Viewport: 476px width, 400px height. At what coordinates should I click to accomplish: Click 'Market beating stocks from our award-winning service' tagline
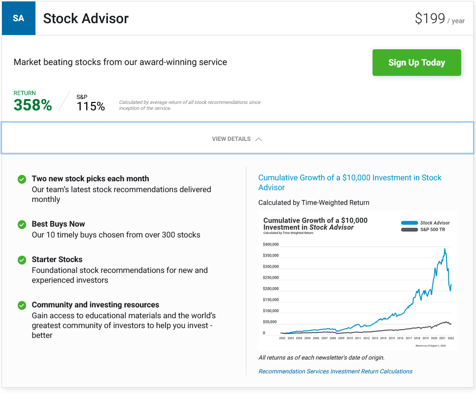click(x=120, y=62)
